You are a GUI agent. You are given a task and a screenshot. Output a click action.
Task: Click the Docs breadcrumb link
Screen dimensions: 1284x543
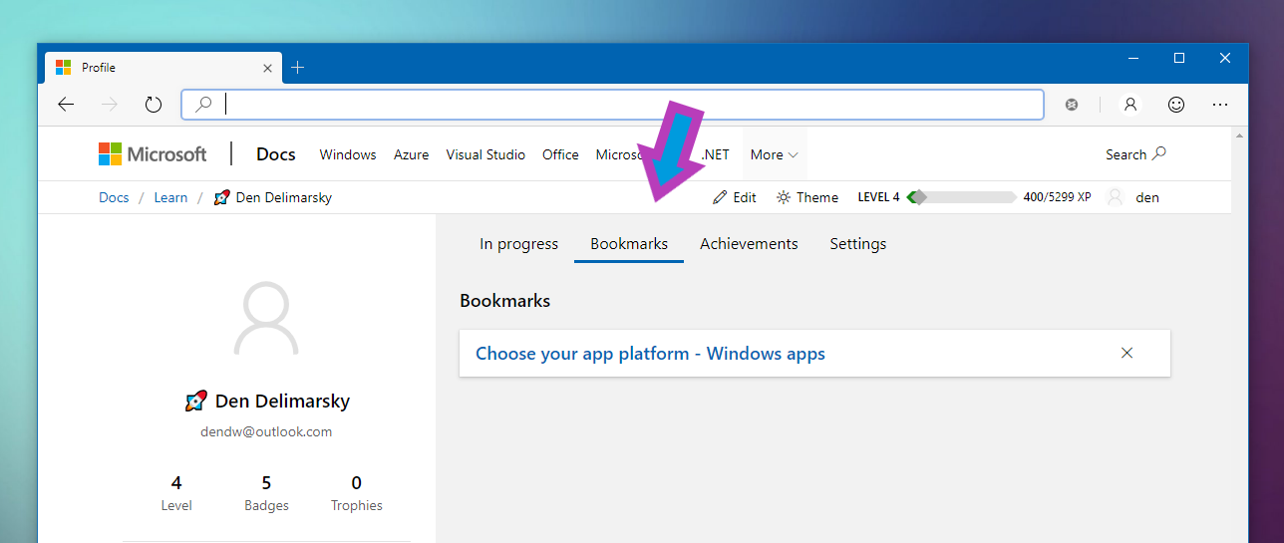coord(114,197)
